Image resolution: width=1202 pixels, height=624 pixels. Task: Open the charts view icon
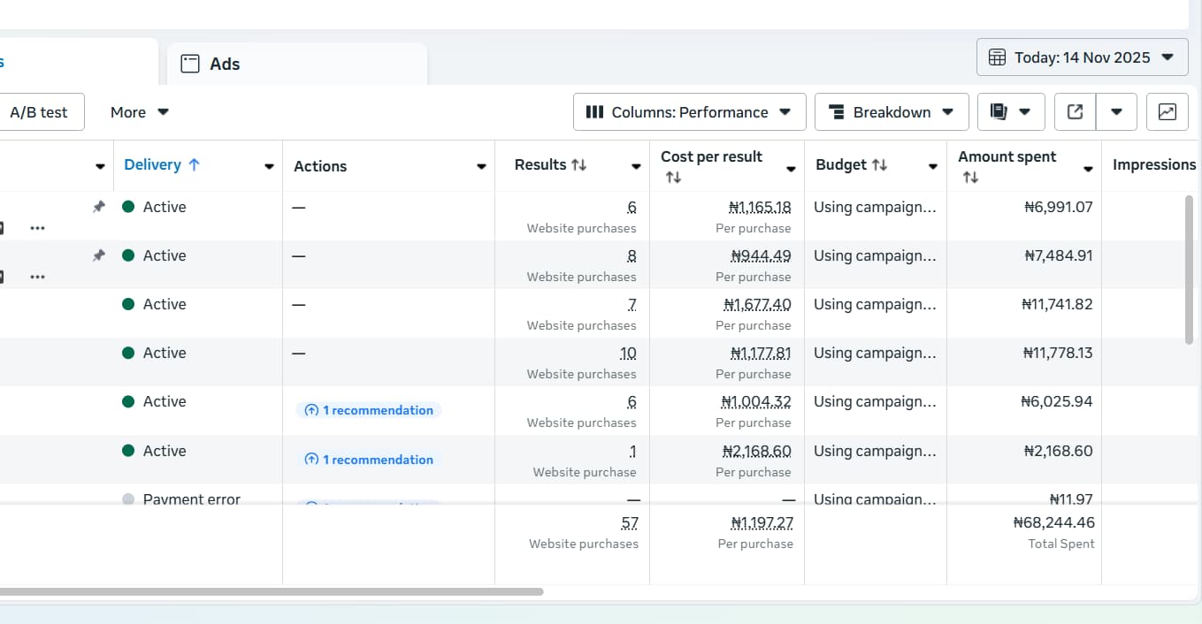[x=1167, y=112]
